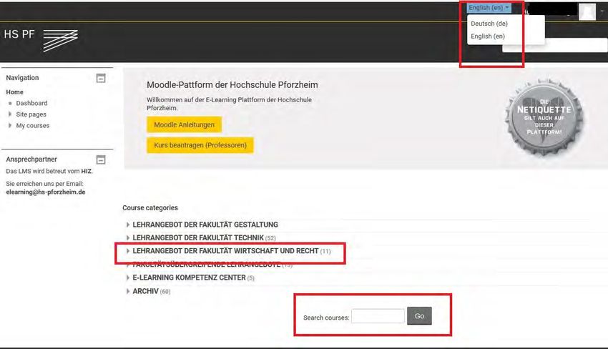608x349 pixels.
Task: Email elearning@hs-pforzheim.de
Action: (46, 192)
